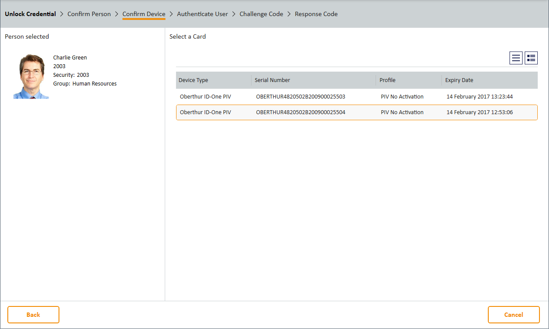
Task: Sort by the Serial Number column header
Action: (x=272, y=80)
